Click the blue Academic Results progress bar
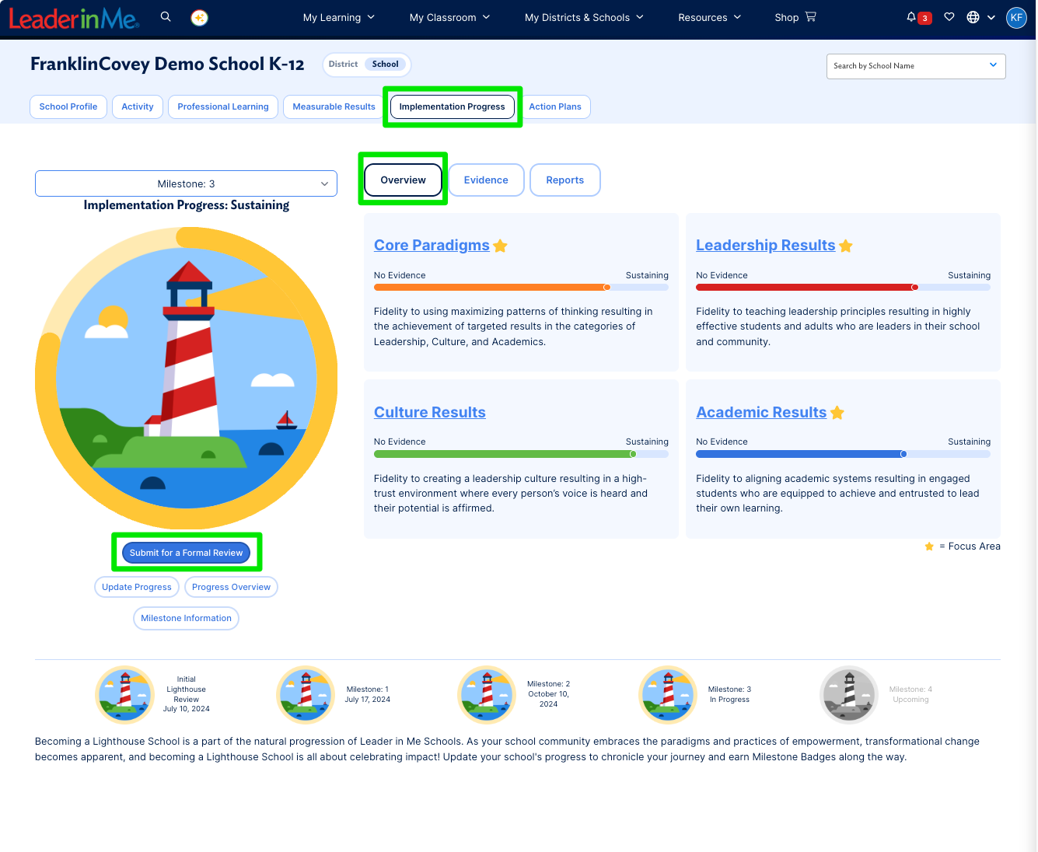 pos(843,454)
